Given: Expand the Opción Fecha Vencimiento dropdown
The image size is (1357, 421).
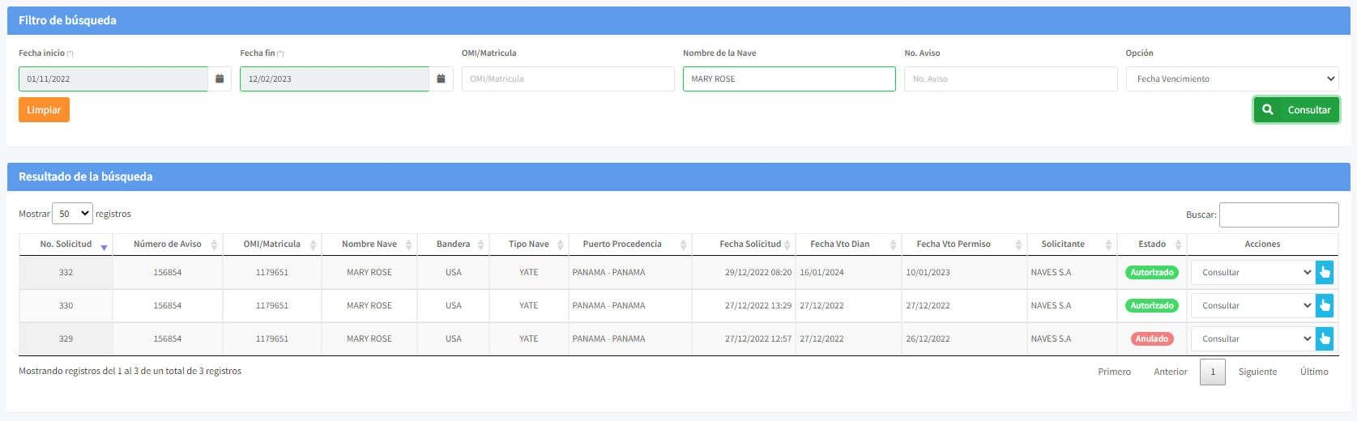Looking at the screenshot, I should (1231, 79).
